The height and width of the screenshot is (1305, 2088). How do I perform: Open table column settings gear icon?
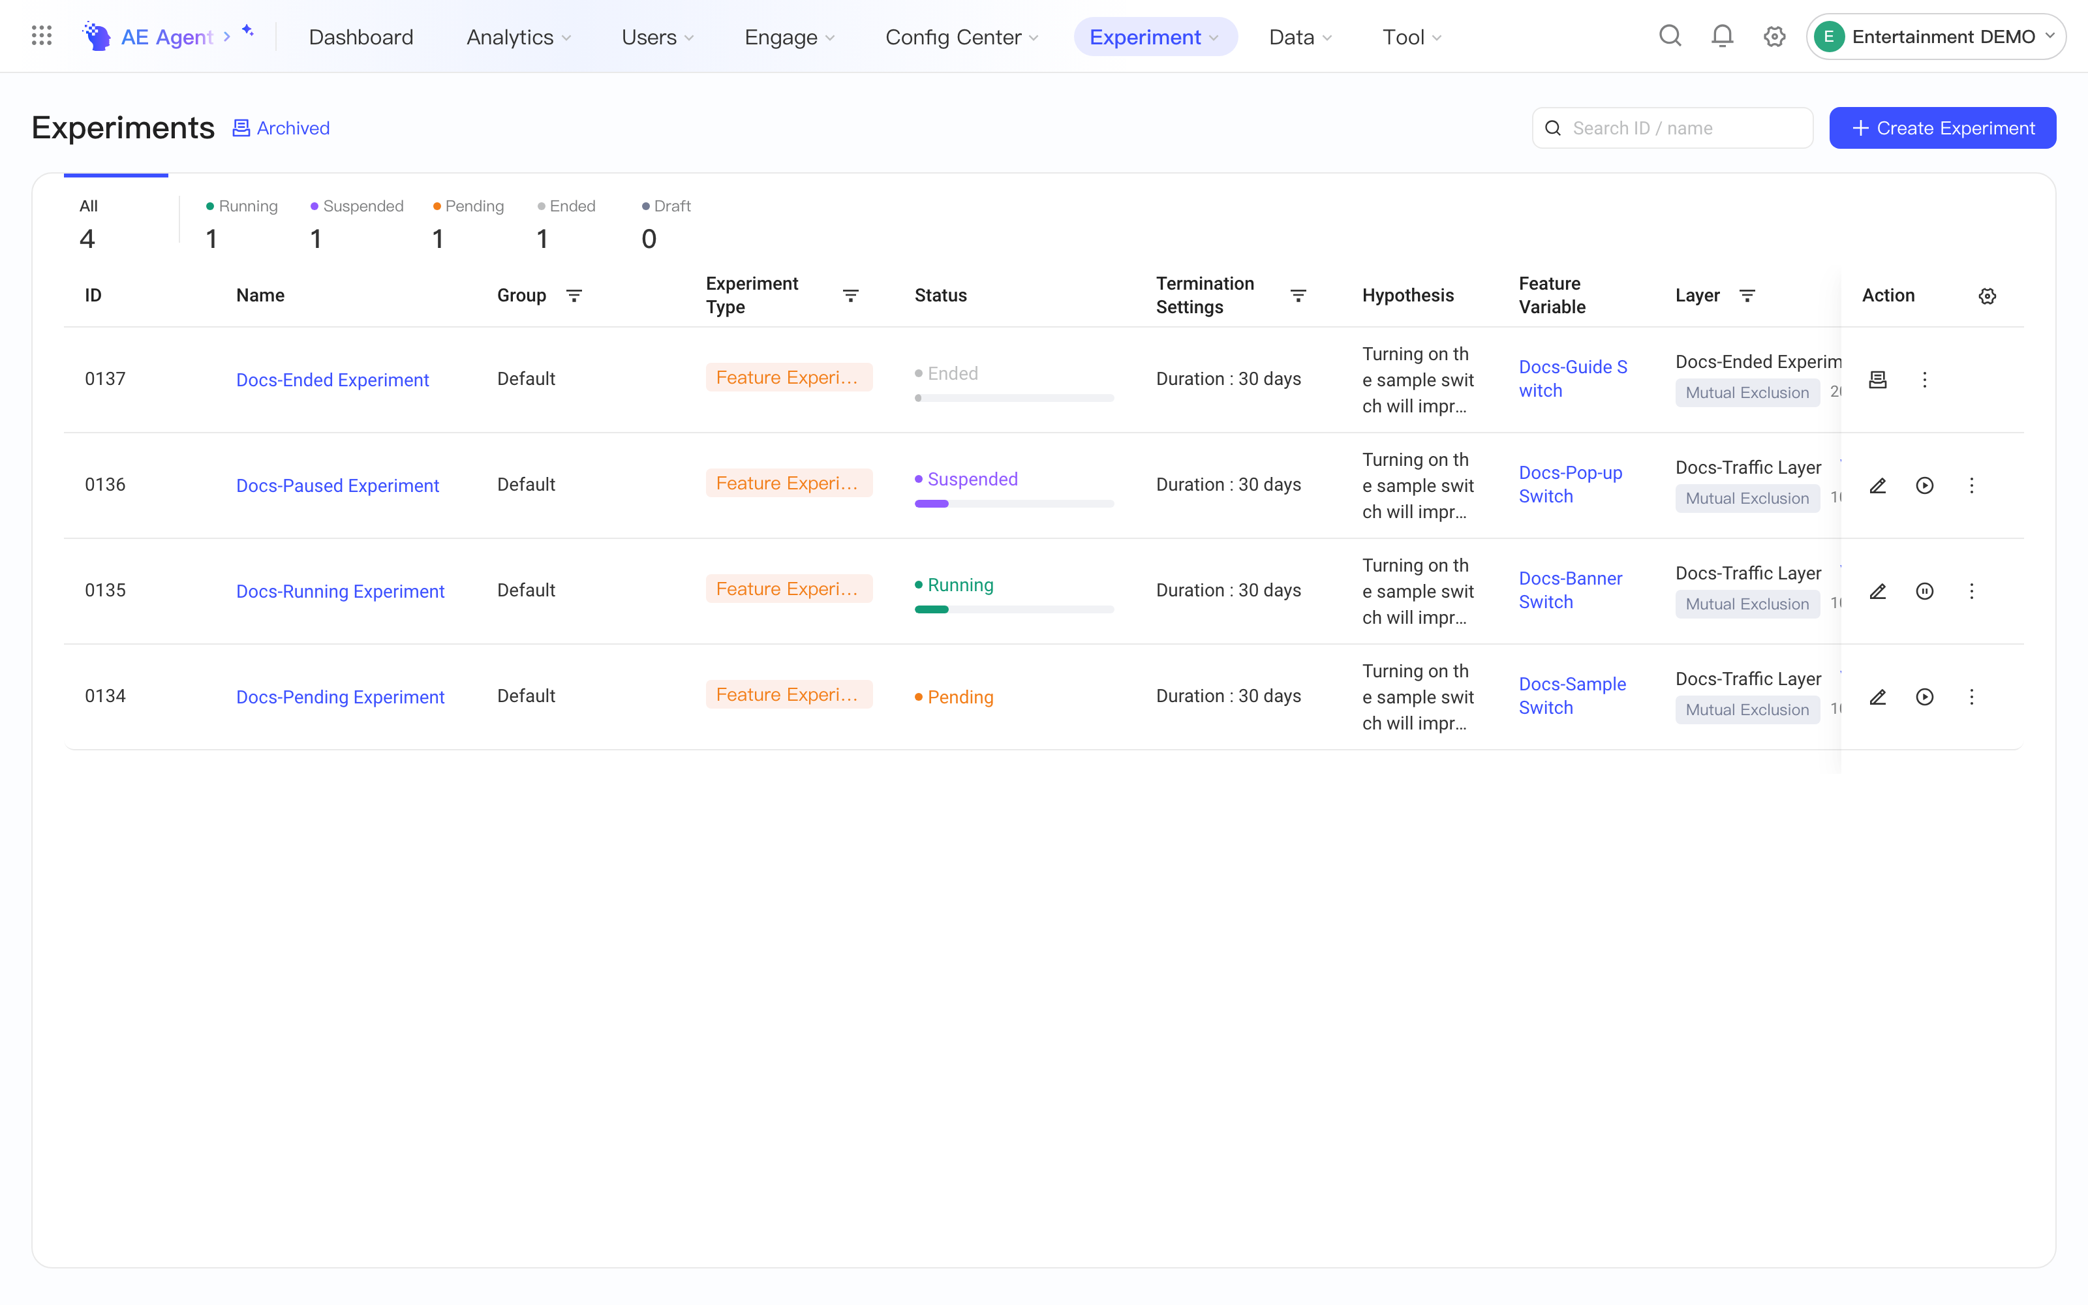click(1987, 296)
